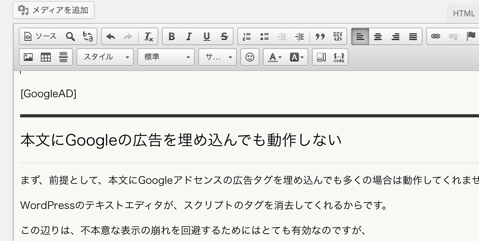This screenshot has height=241, width=479.
Task: Open the Replace tool
Action: click(x=88, y=36)
